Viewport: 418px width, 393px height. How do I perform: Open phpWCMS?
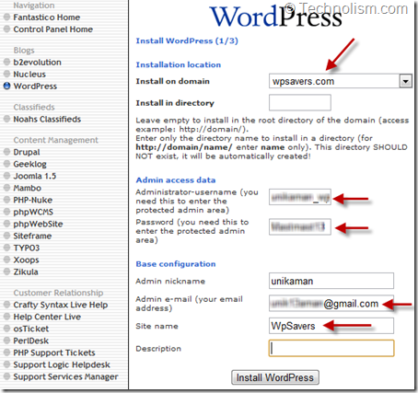pos(33,212)
